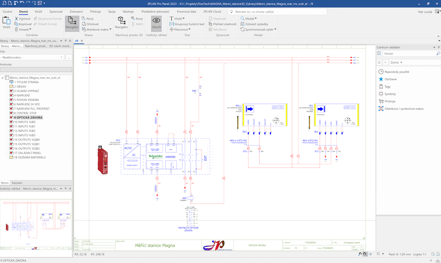Click the Sloupcový funkční text icon
This screenshot has height=263, width=441.
click(171, 24)
